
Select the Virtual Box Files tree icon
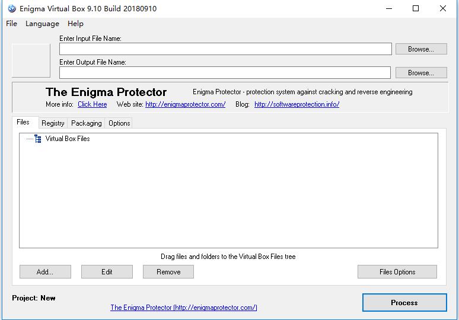38,139
